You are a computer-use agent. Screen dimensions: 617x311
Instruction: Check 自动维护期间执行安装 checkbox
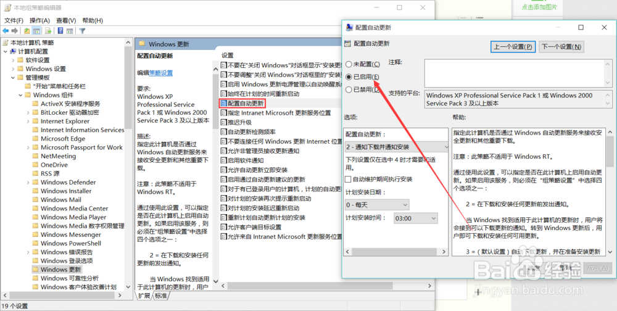coord(348,179)
